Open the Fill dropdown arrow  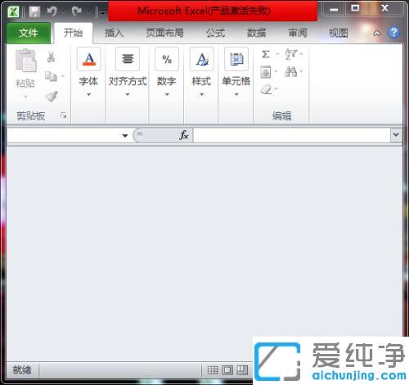point(276,71)
